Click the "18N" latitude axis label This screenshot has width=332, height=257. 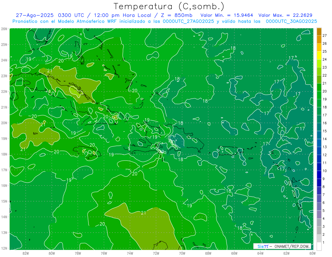pyautogui.click(x=4, y=154)
